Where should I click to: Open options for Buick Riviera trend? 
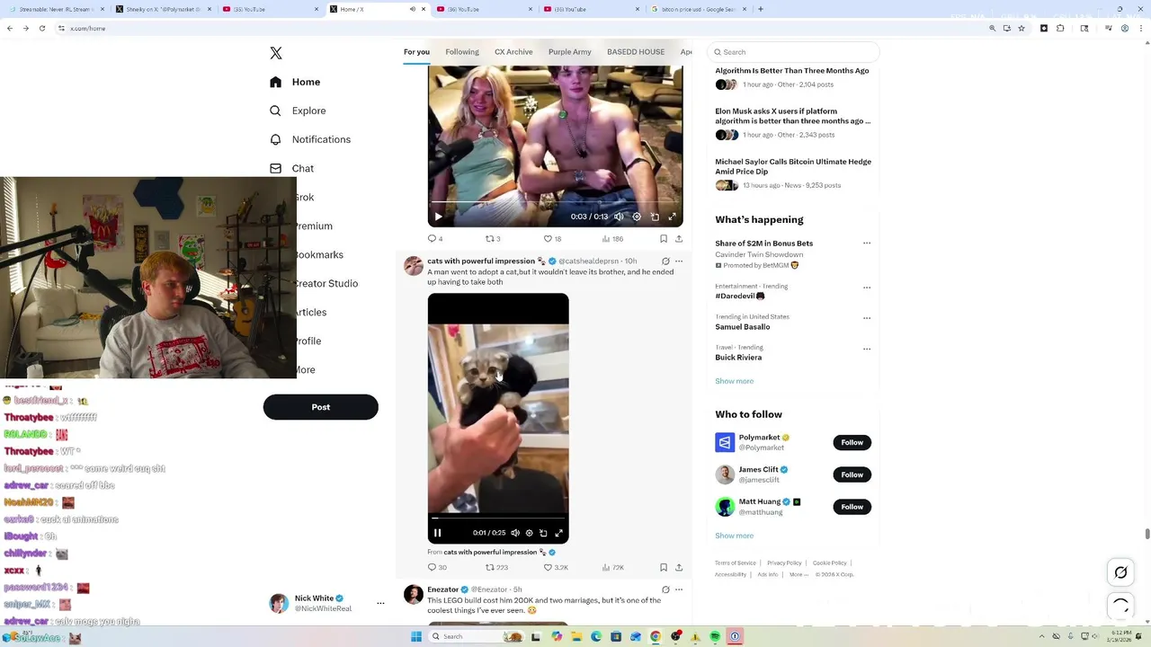[x=867, y=349]
